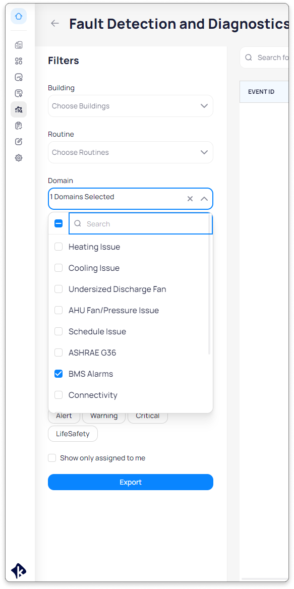The height and width of the screenshot is (589, 294).
Task: Expand the Choose Buildings dropdown
Action: [x=130, y=106]
